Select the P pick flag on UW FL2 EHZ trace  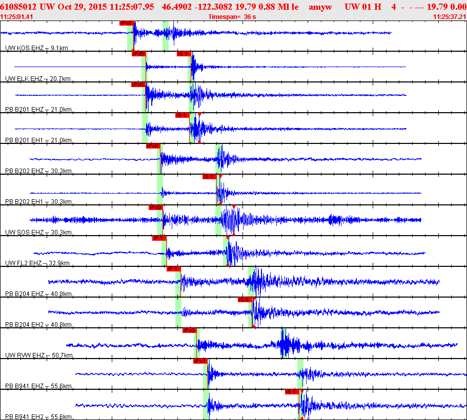(x=159, y=238)
